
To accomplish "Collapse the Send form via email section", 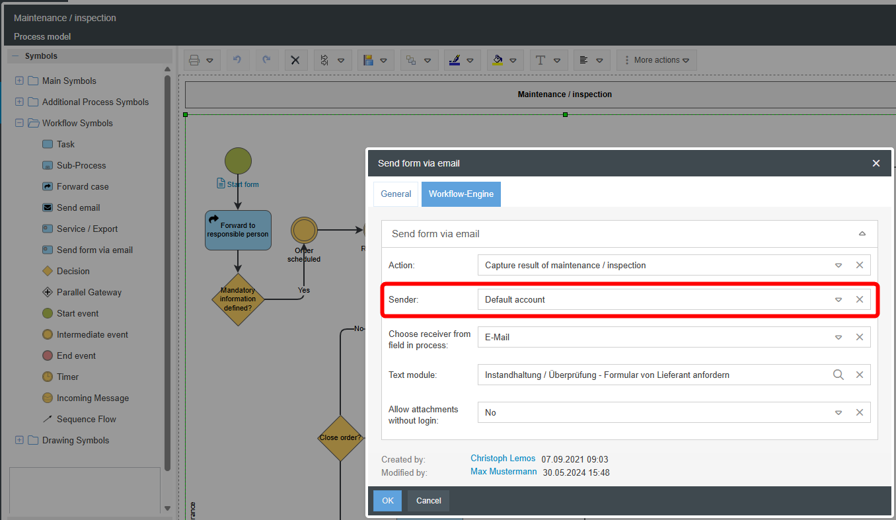I will pos(862,234).
